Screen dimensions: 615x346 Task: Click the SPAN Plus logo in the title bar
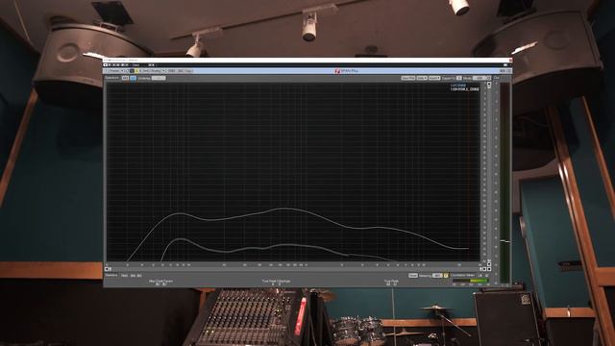pos(346,71)
